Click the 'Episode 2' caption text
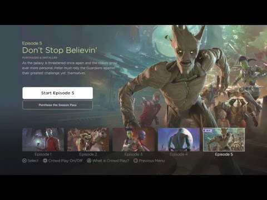The height and width of the screenshot is (200, 267). (88, 154)
